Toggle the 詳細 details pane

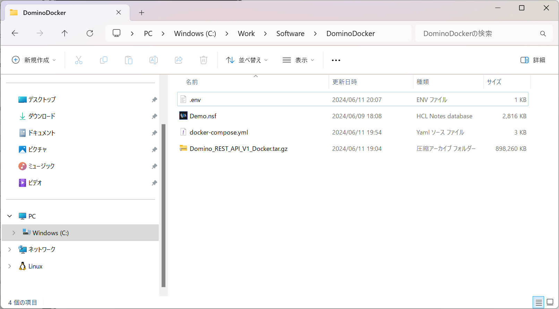[533, 60]
